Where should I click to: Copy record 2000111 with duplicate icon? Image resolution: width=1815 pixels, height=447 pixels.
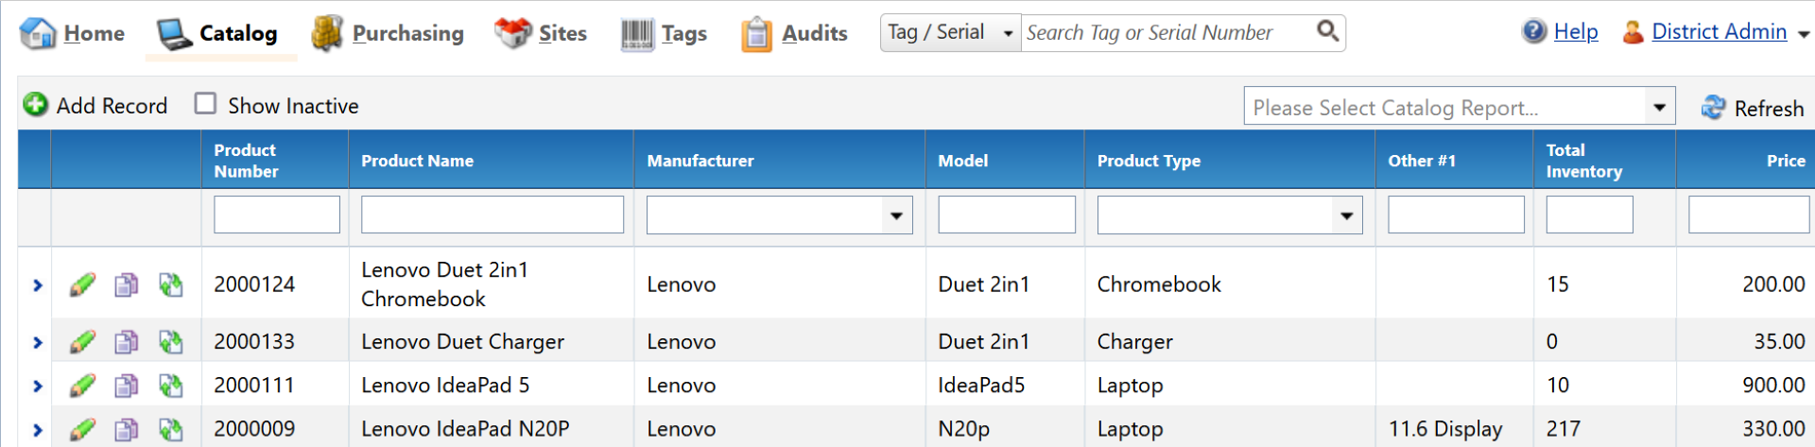tap(126, 385)
